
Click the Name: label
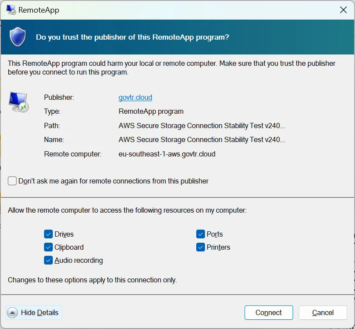(54, 139)
